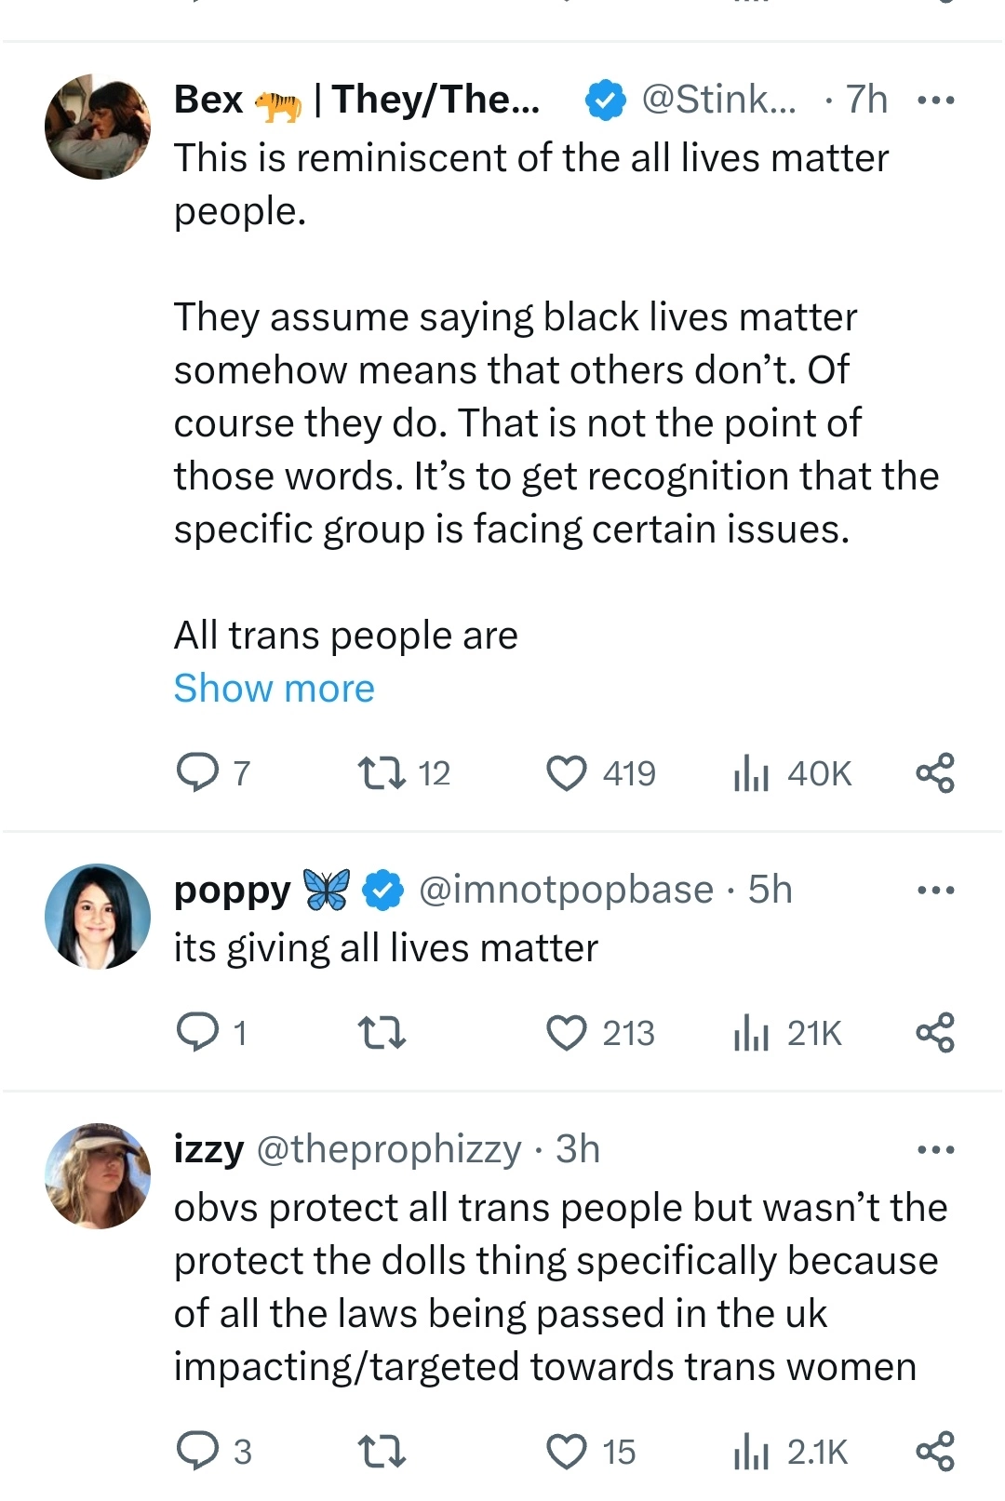
Task: Reply to izzy's tweet
Action: 197,1452
